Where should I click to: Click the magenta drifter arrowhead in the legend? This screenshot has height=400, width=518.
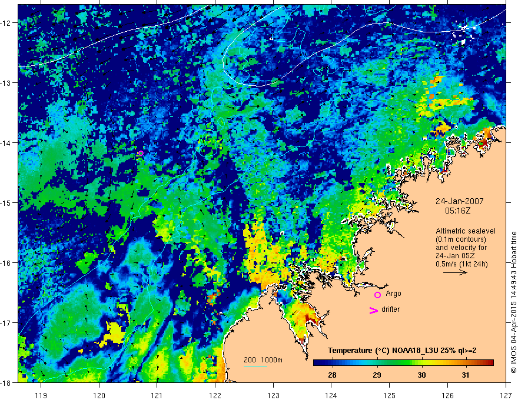(x=374, y=311)
